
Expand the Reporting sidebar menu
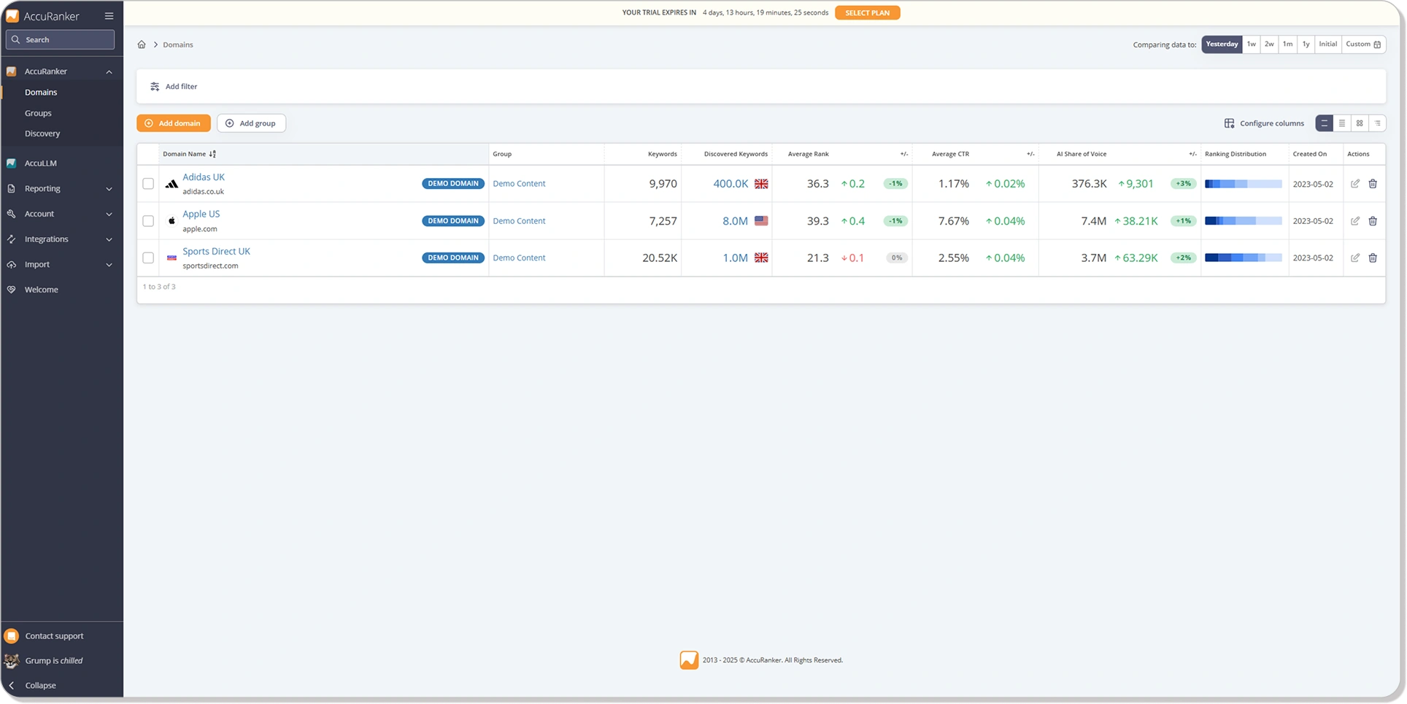42,188
